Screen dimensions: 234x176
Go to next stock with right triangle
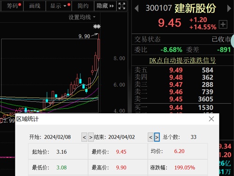pyautogui.click(x=229, y=8)
